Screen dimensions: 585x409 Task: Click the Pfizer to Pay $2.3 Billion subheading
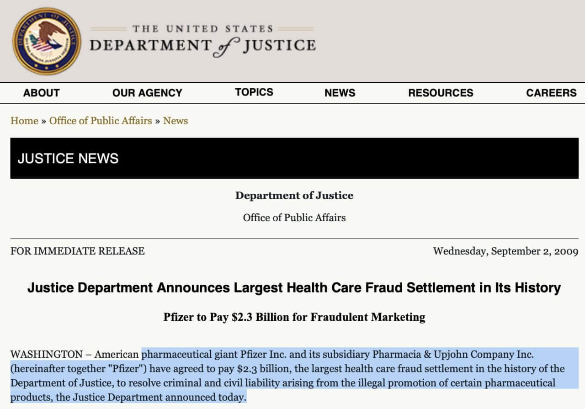(294, 317)
